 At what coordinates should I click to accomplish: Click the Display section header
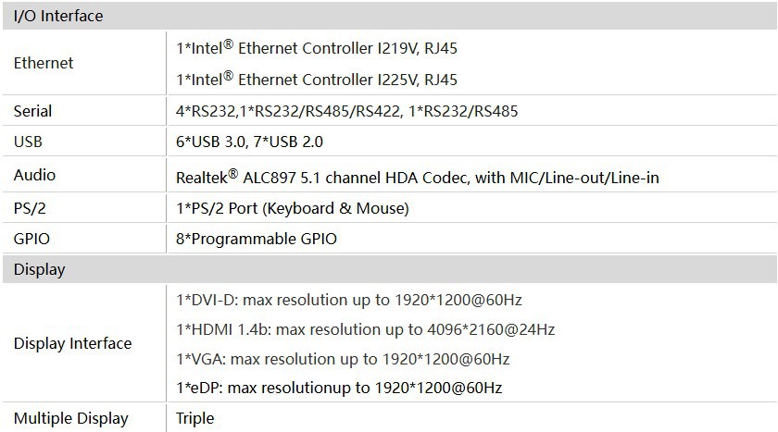coord(39,270)
